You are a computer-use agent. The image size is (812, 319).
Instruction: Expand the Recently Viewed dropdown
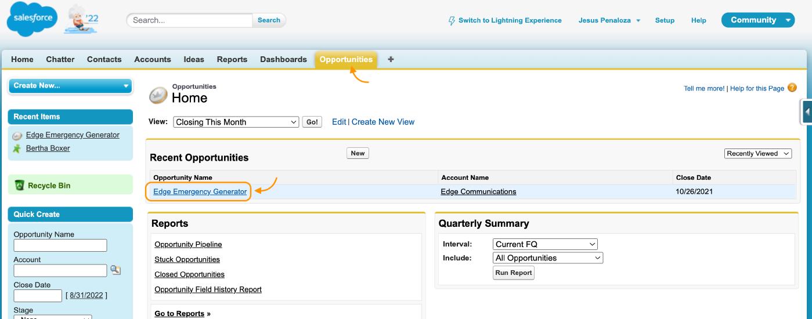[x=758, y=154]
